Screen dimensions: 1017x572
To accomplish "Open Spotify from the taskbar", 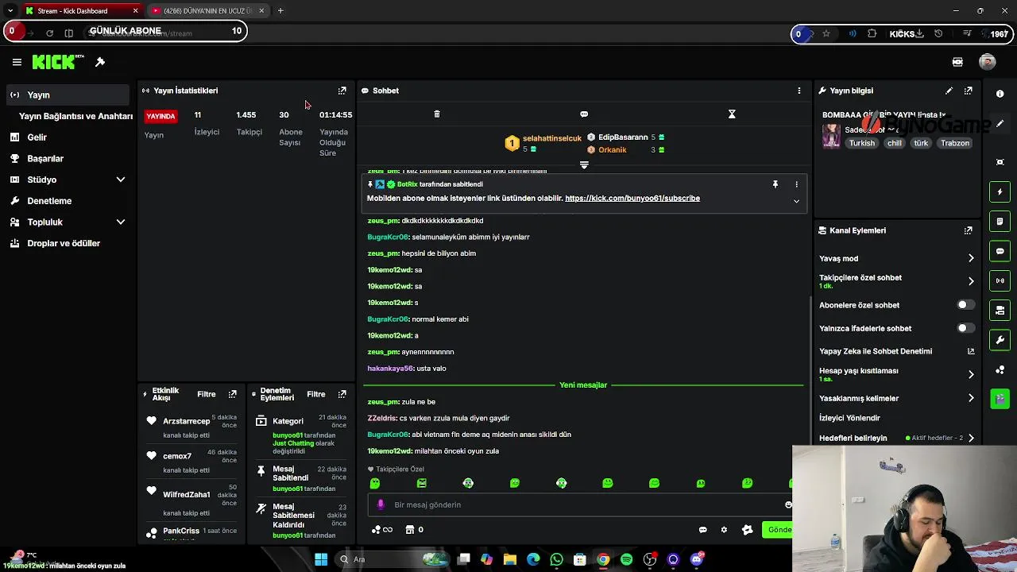I will [x=626, y=559].
